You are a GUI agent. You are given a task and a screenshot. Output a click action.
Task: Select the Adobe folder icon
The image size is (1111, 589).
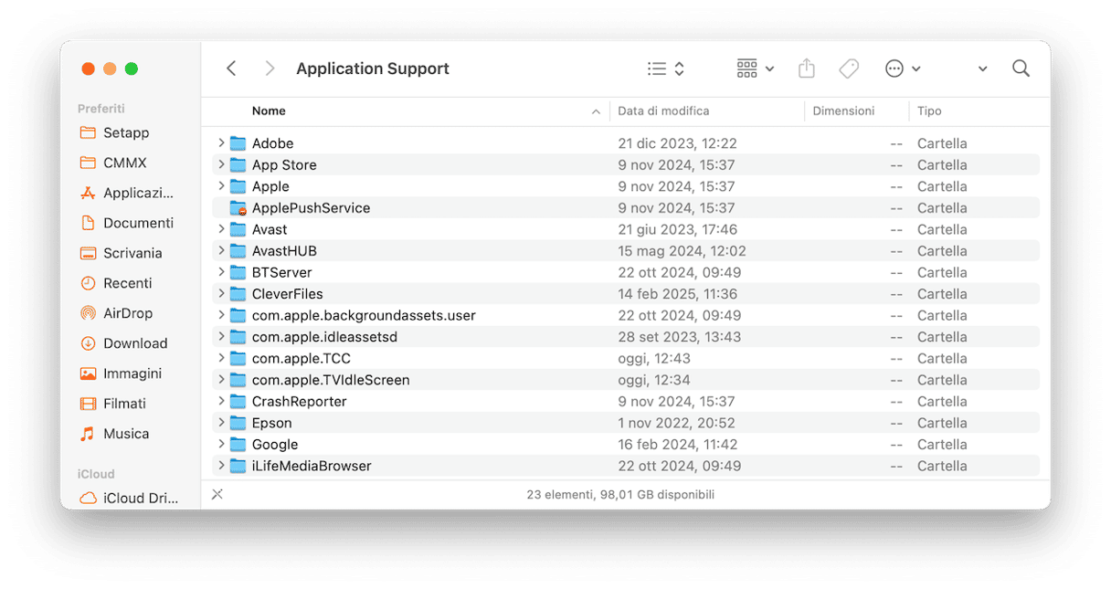point(238,143)
